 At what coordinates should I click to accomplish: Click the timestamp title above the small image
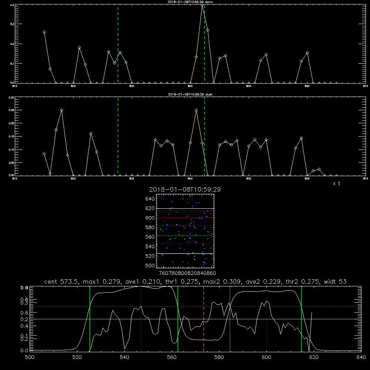[x=185, y=189]
